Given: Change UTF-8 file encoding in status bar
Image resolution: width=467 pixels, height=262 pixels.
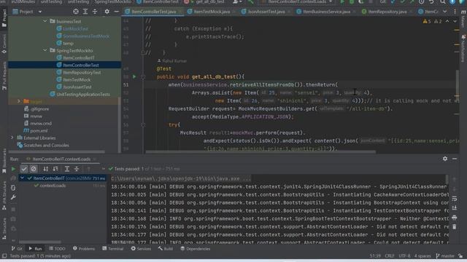Looking at the screenshot, I should click(x=404, y=255).
